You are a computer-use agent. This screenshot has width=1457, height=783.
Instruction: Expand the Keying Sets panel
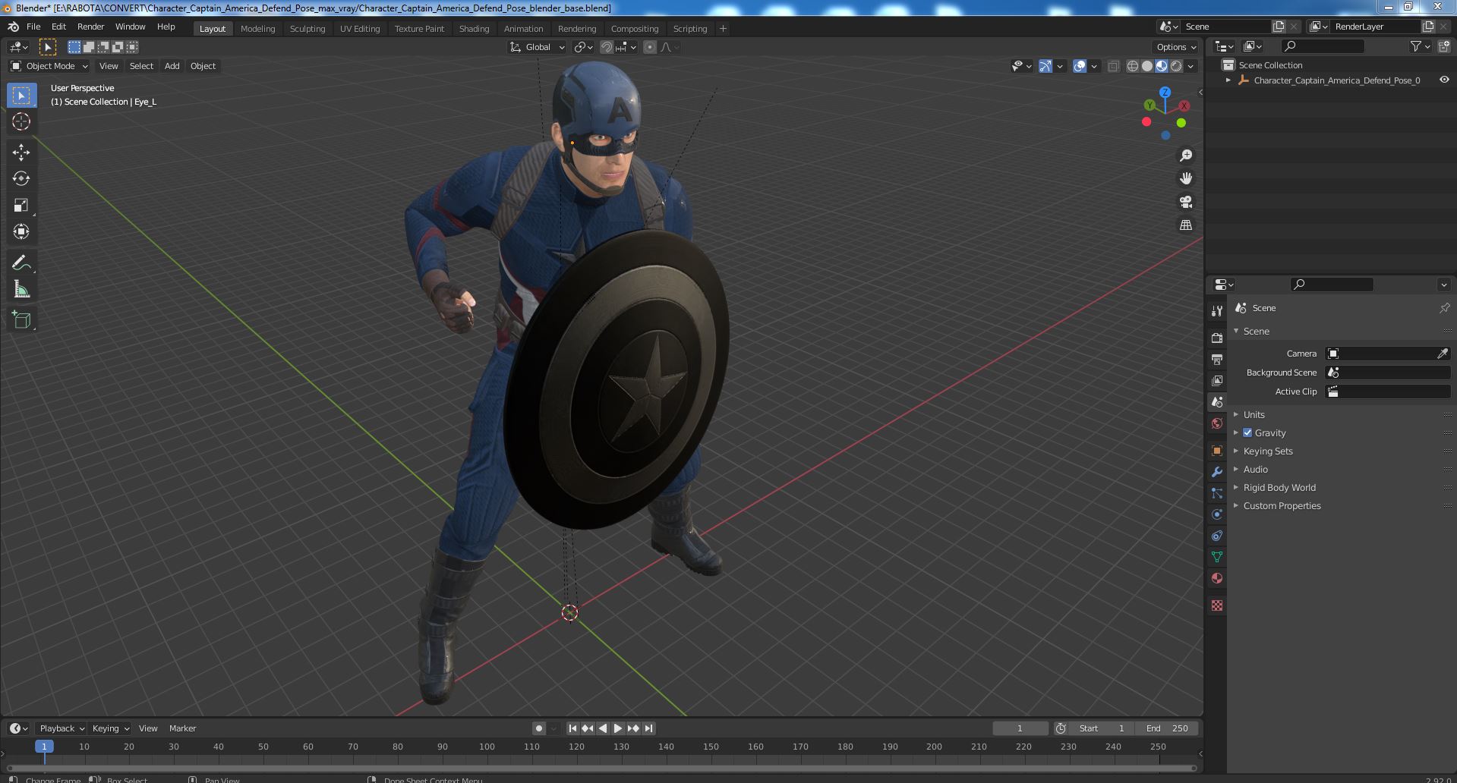pyautogui.click(x=1267, y=451)
